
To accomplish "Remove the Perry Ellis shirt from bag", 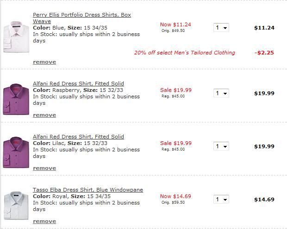I will click(x=44, y=62).
